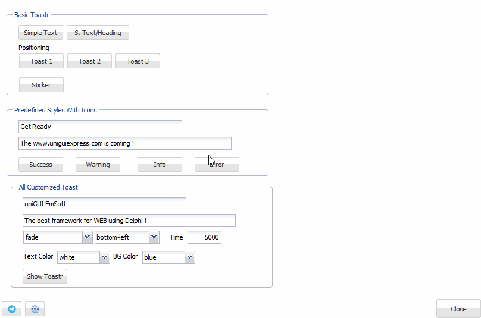The image size is (481, 318).
Task: Trigger the Toast 3 positioning button
Action: [138, 61]
